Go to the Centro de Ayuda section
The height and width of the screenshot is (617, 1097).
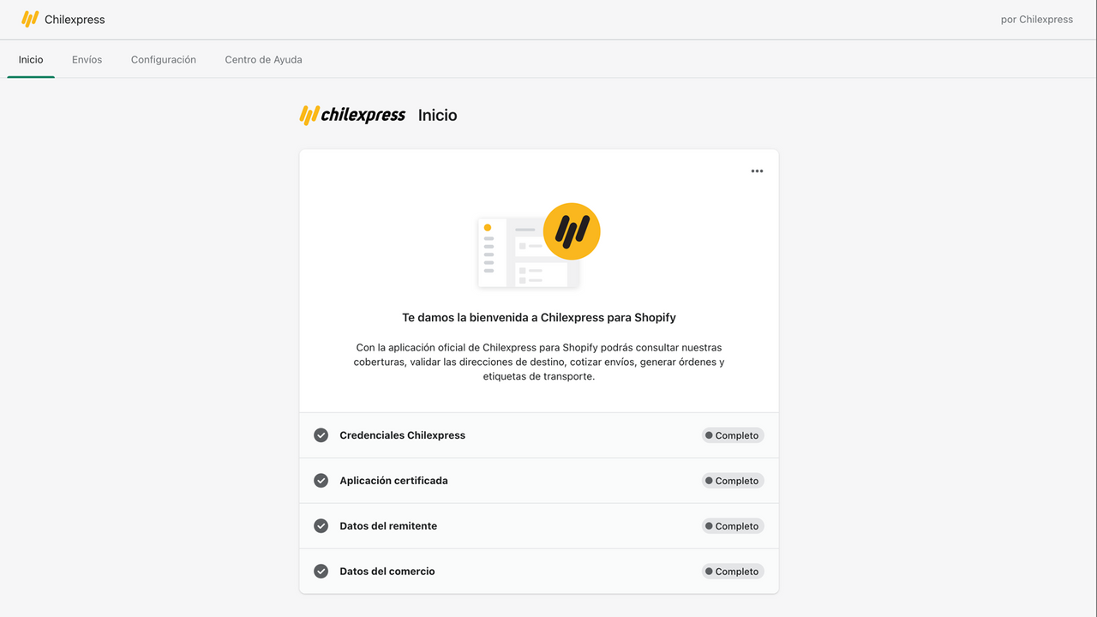(x=263, y=59)
